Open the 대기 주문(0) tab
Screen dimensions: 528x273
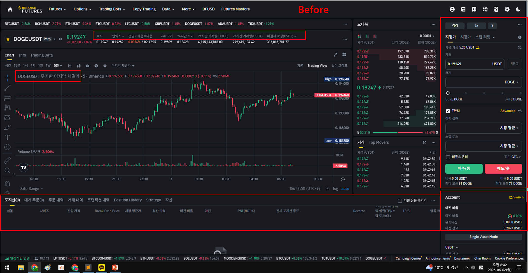pos(34,200)
